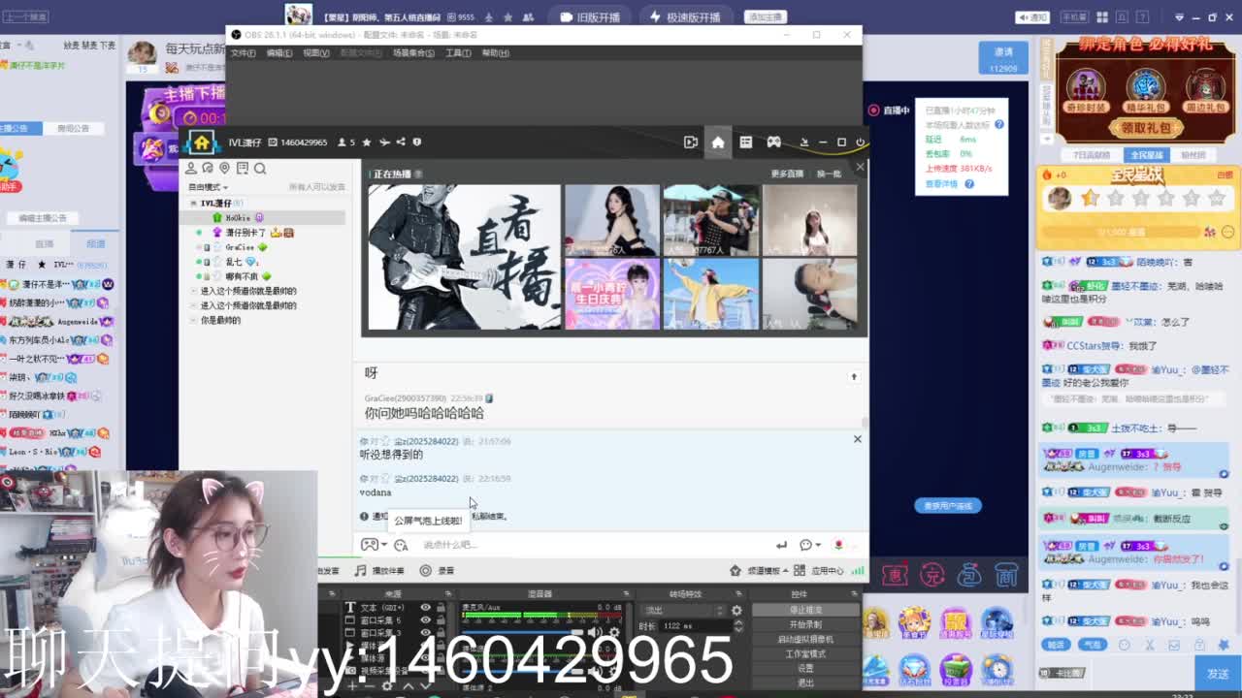Open the OBS Help (帮助) menu
The height and width of the screenshot is (698, 1242).
click(495, 52)
